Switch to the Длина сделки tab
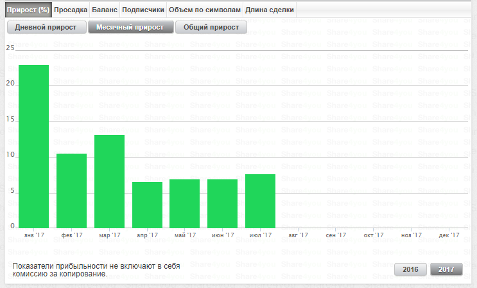 [271, 10]
